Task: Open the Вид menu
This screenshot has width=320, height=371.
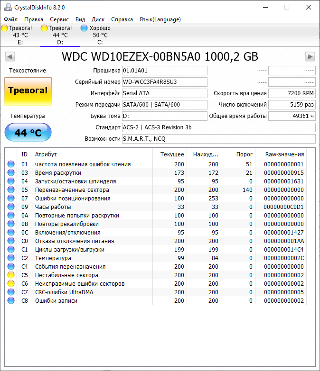Action: pyautogui.click(x=80, y=19)
